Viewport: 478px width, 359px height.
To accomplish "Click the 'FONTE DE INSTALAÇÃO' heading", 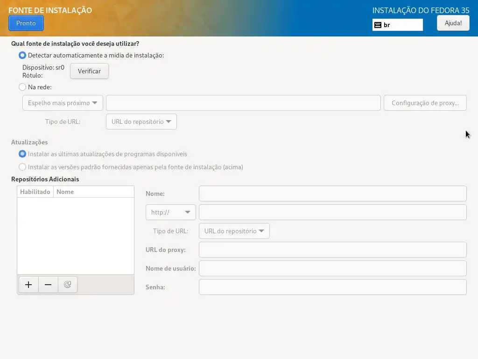I will [x=50, y=10].
